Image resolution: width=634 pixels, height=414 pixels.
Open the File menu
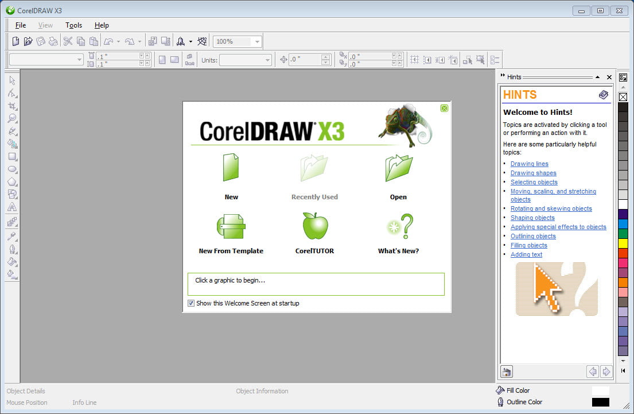(x=21, y=25)
